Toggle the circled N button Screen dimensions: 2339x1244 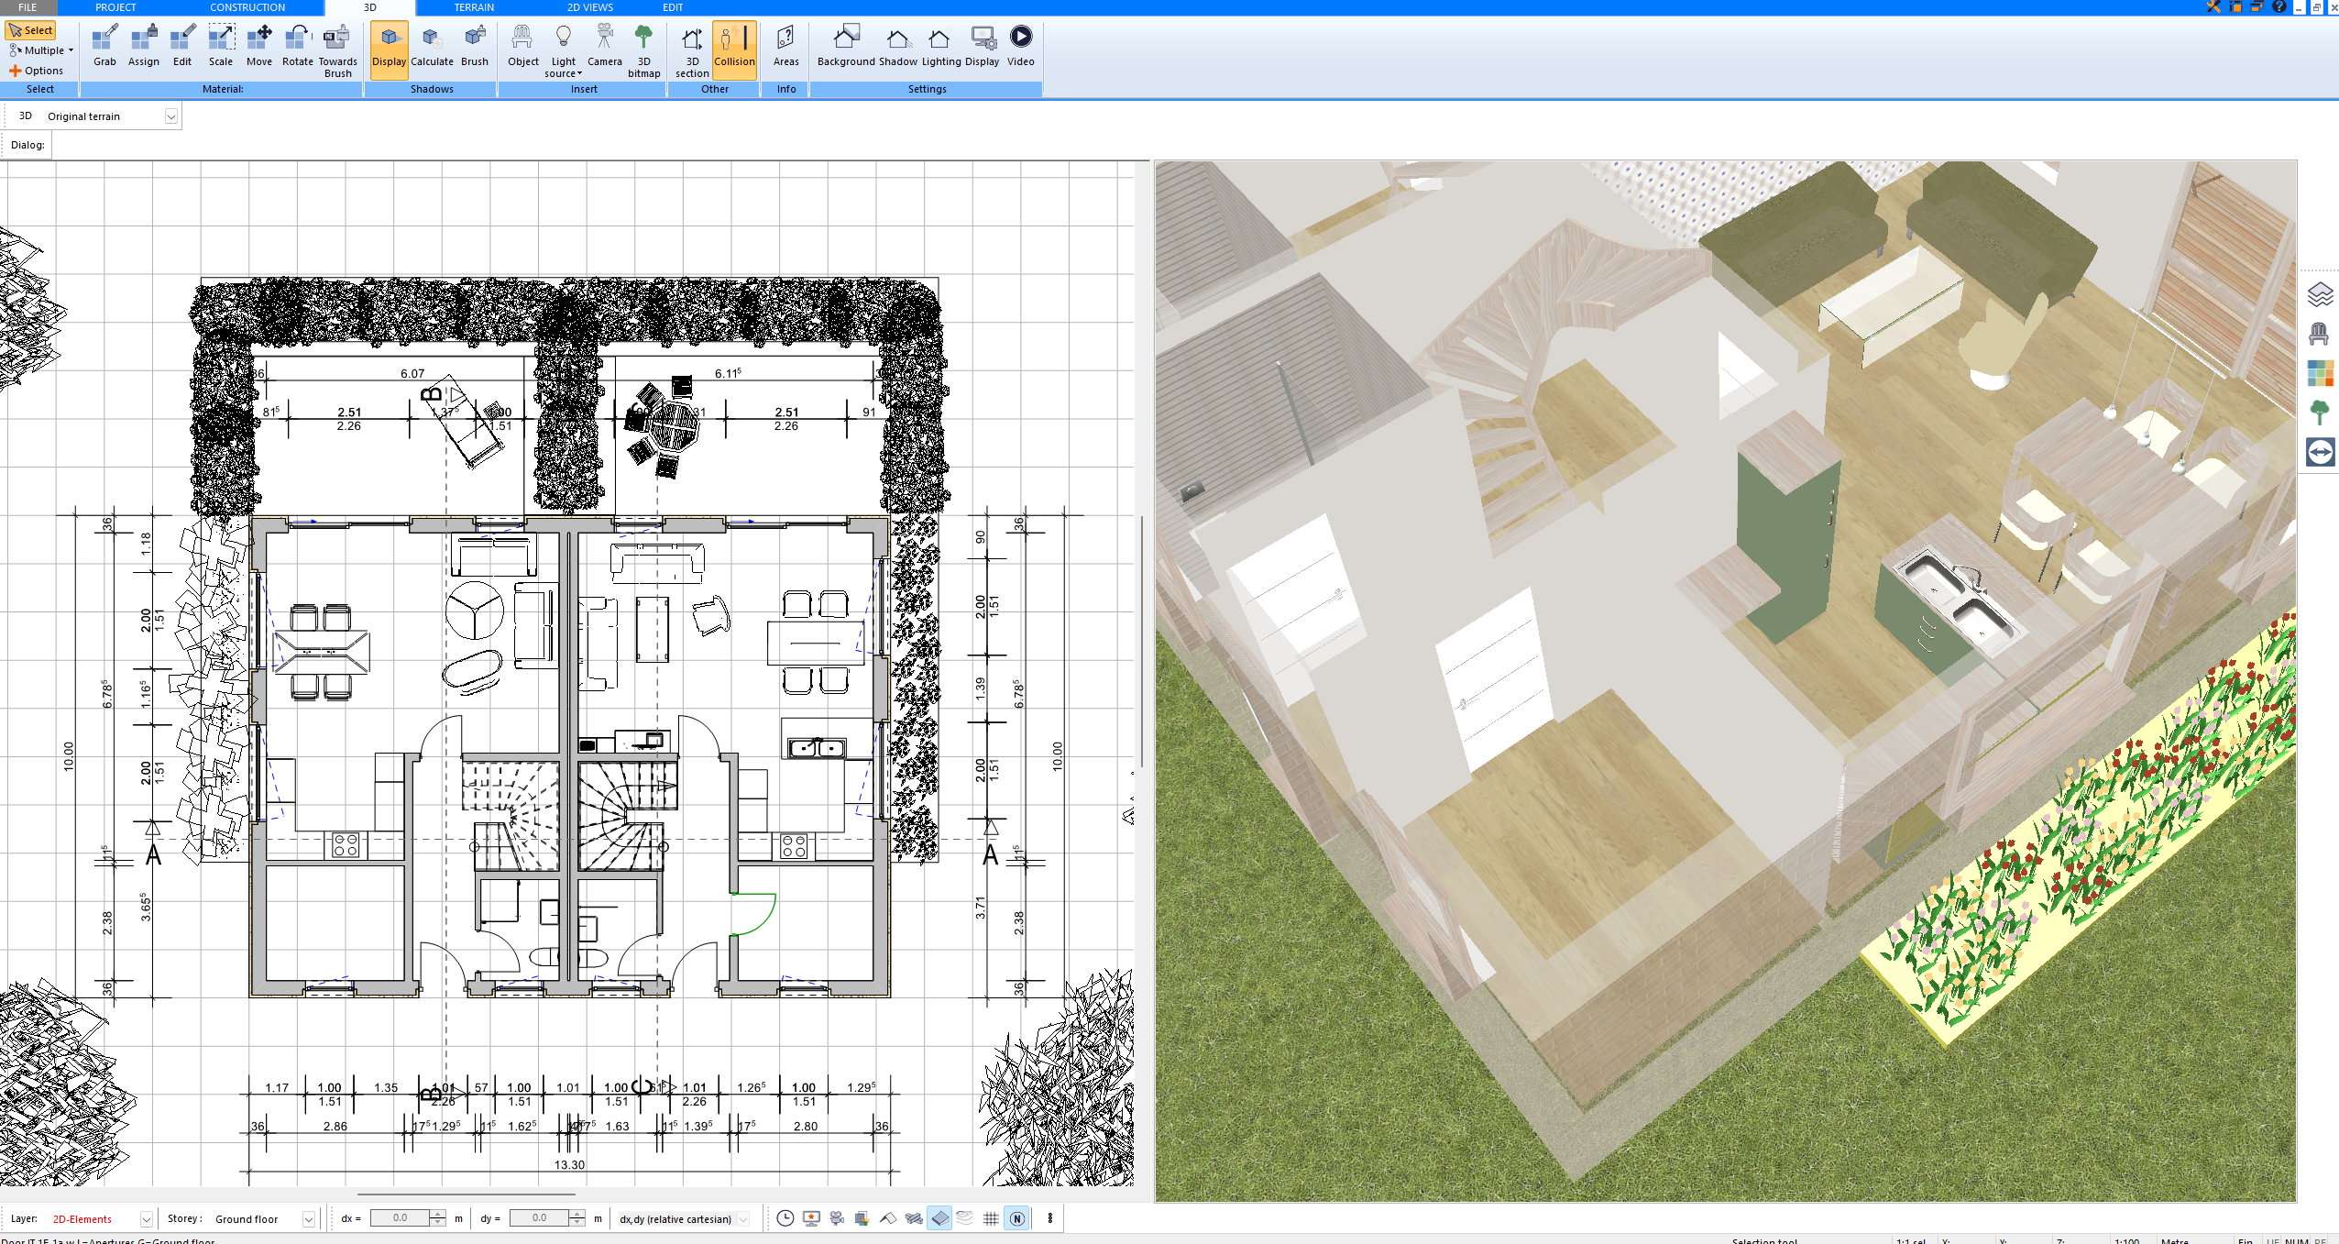(1016, 1218)
